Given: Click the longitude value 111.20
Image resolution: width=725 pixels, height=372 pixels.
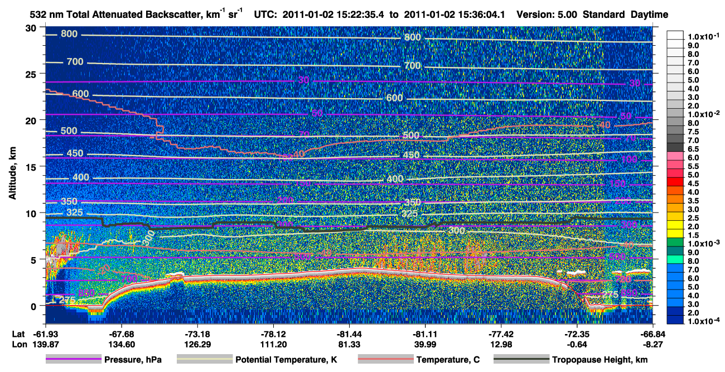Looking at the screenshot, I should click(274, 345).
